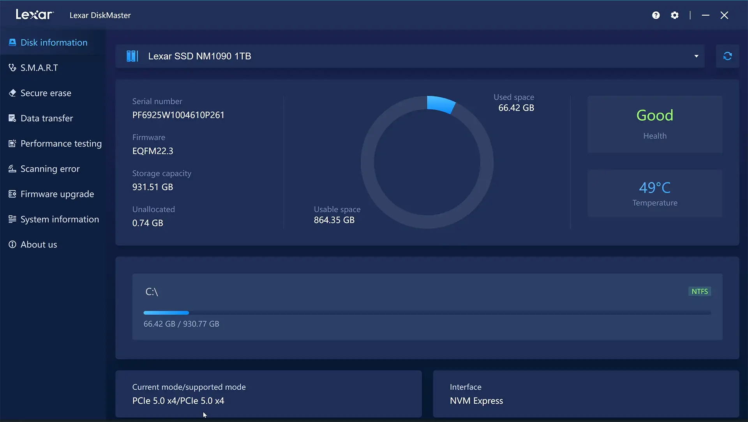
Task: Click the blue used-space arc on donut chart
Action: [x=441, y=104]
